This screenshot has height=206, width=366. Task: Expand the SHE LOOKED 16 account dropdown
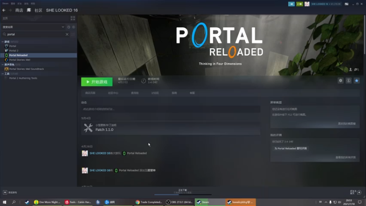(326, 4)
